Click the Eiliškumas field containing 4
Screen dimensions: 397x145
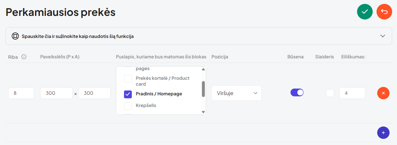pos(352,93)
